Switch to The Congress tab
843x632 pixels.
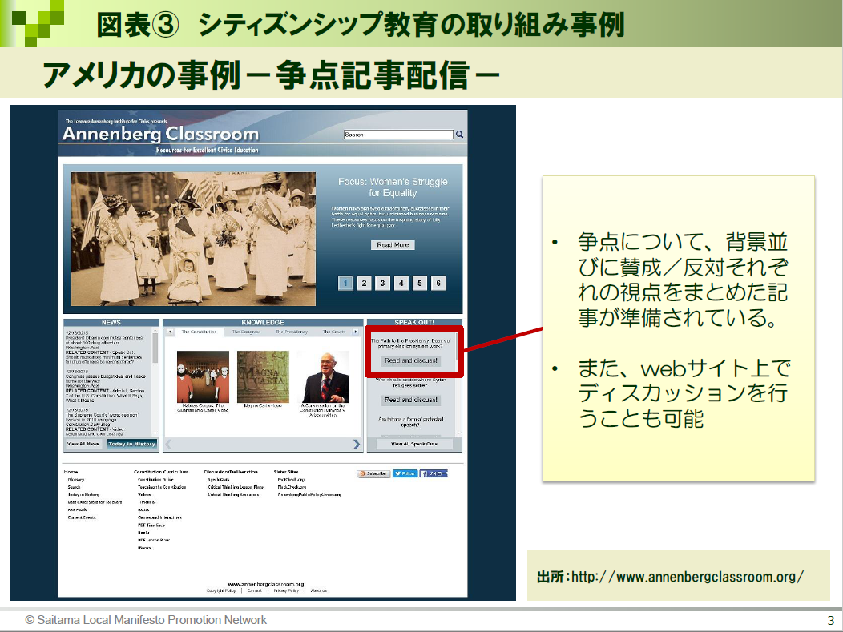[246, 331]
